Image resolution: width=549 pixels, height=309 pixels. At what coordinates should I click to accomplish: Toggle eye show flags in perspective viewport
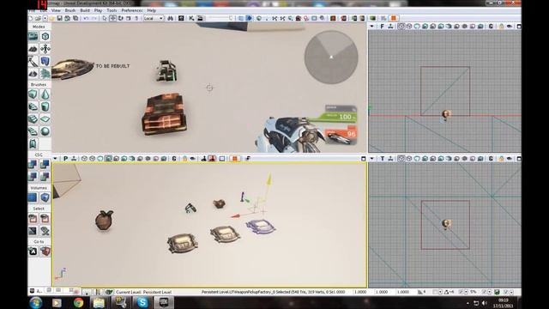pyautogui.click(x=192, y=159)
